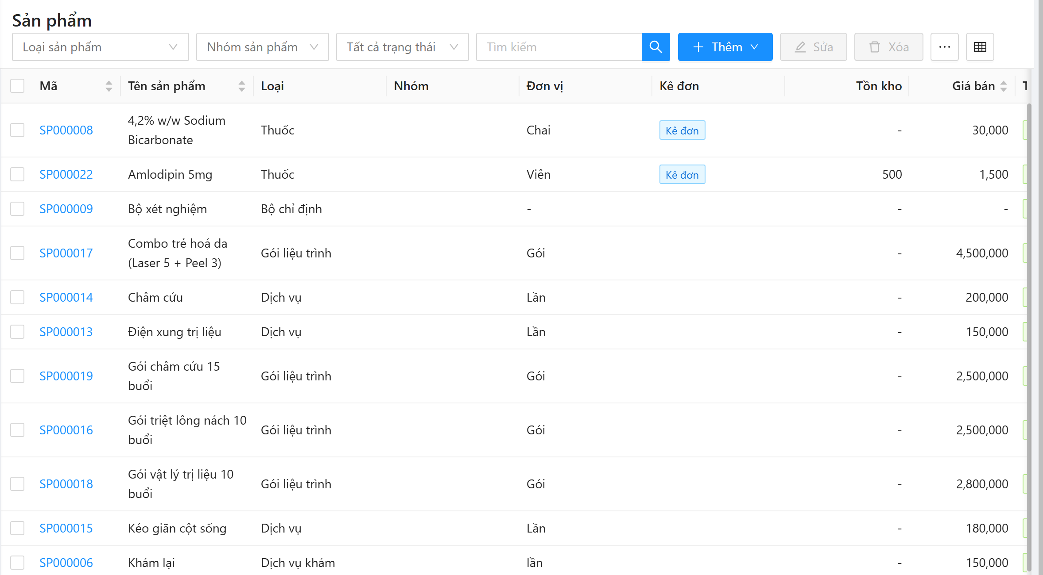Image resolution: width=1043 pixels, height=575 pixels.
Task: Click the Xóa delete button
Action: (889, 47)
